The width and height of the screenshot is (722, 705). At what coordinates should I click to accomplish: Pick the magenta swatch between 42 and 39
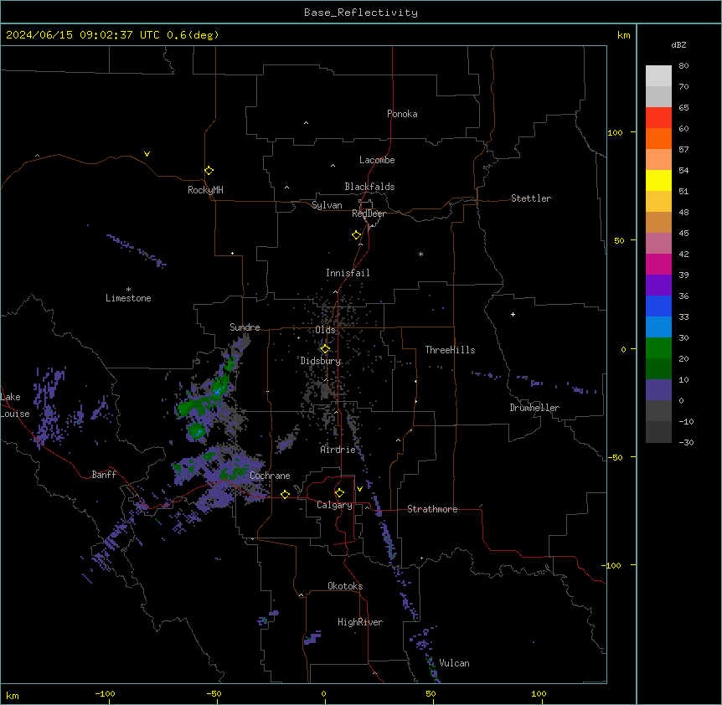[658, 264]
